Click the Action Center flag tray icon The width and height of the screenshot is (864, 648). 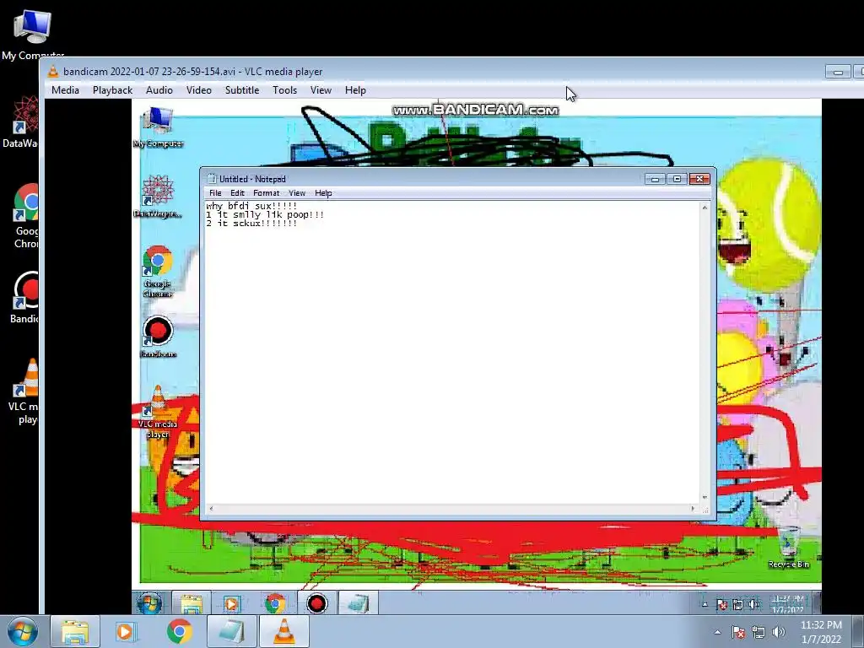(x=738, y=632)
